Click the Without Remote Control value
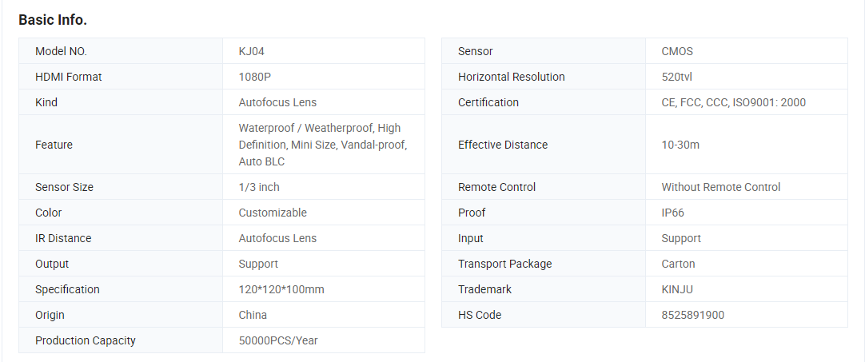Image resolution: width=865 pixels, height=362 pixels. (x=721, y=187)
